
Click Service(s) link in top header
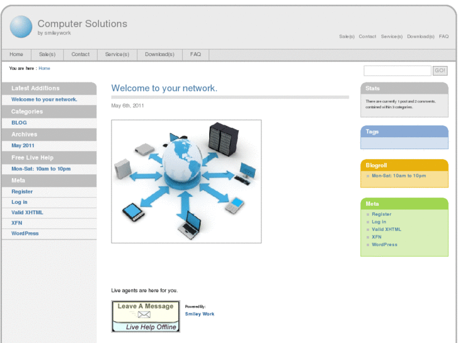coord(392,37)
